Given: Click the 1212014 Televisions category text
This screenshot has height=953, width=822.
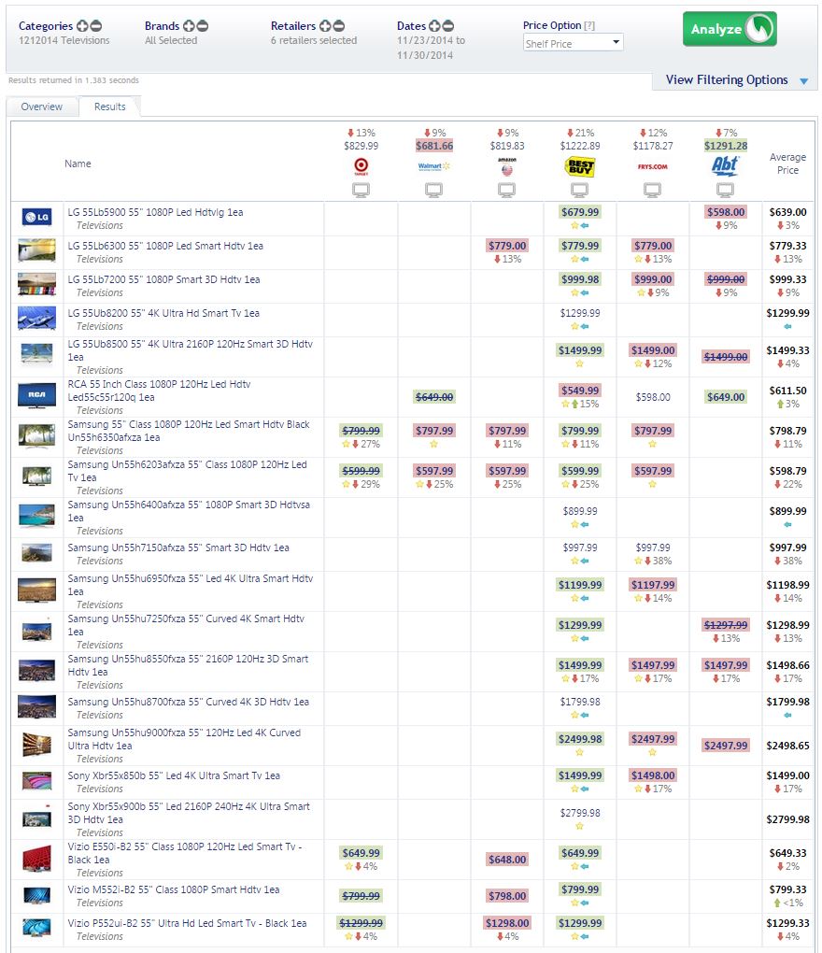Looking at the screenshot, I should coord(64,40).
